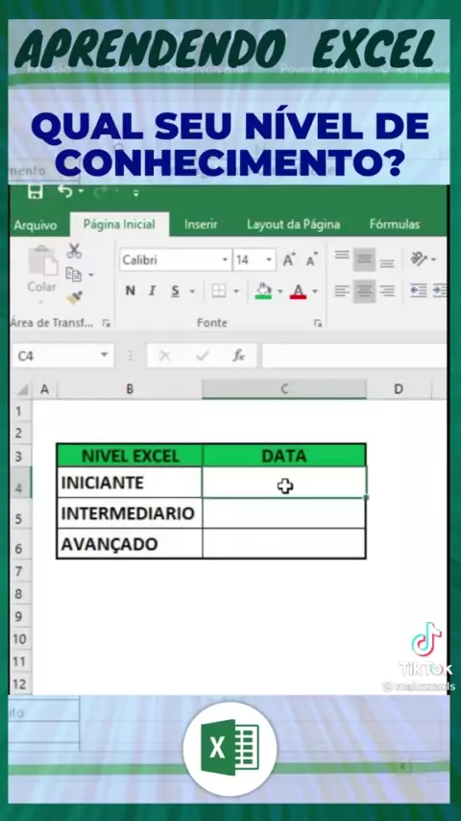Toggle Bold (N) formatting

131,290
